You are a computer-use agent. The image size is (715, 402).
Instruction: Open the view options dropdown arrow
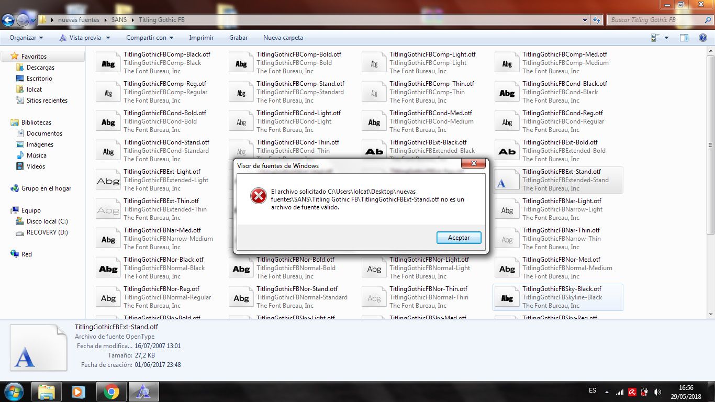(x=666, y=38)
